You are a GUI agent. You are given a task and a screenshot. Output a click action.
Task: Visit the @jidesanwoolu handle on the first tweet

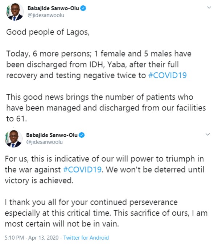point(46,15)
